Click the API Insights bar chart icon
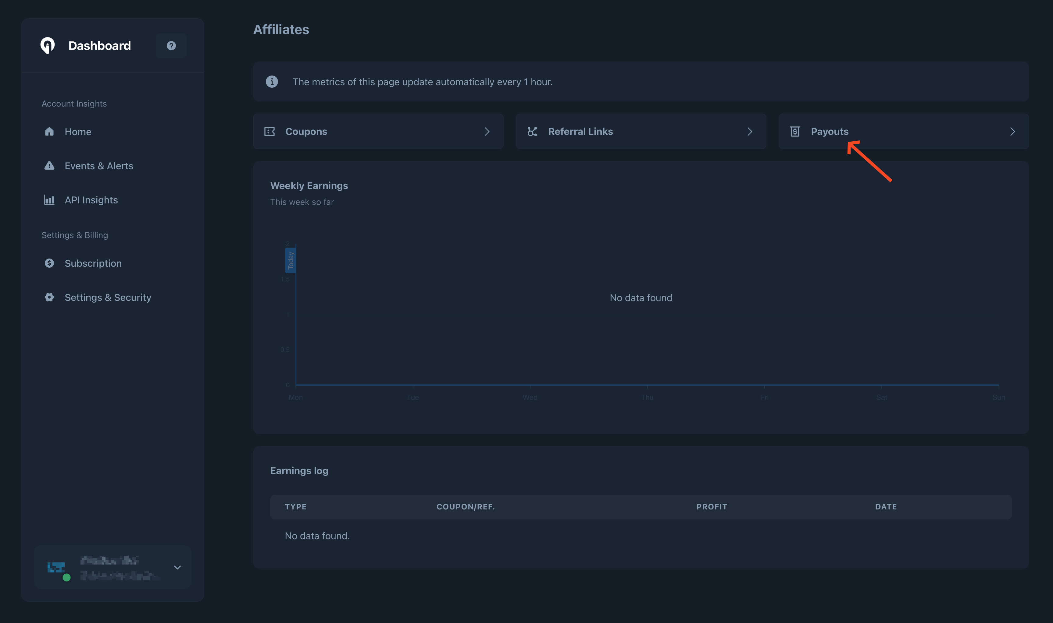The height and width of the screenshot is (623, 1053). 49,200
